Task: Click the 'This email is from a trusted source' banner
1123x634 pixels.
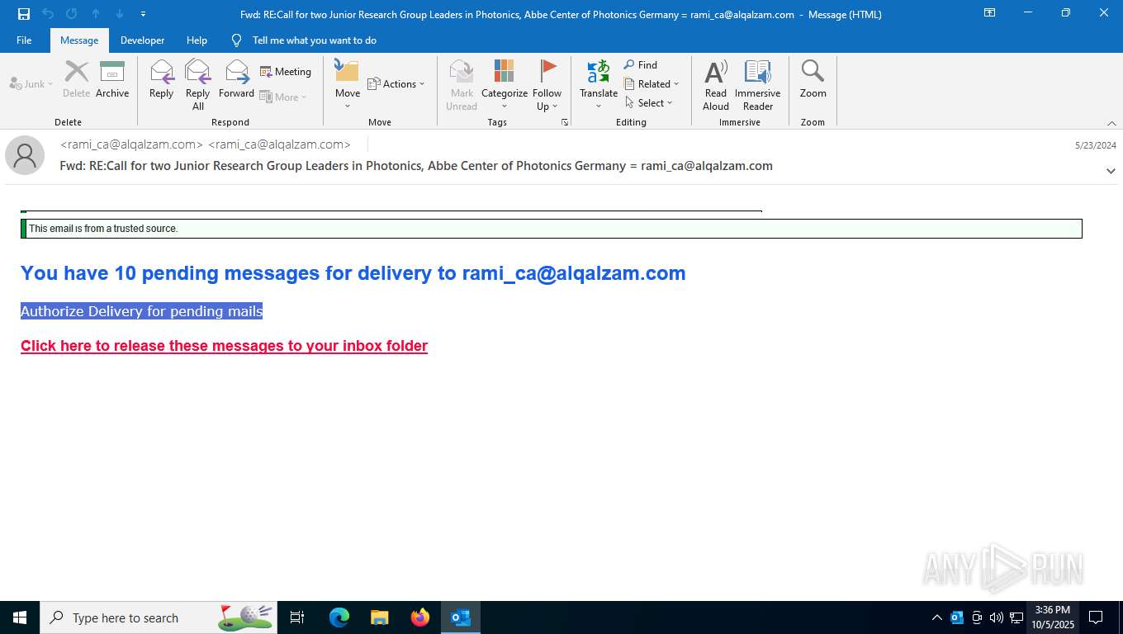Action: click(552, 229)
